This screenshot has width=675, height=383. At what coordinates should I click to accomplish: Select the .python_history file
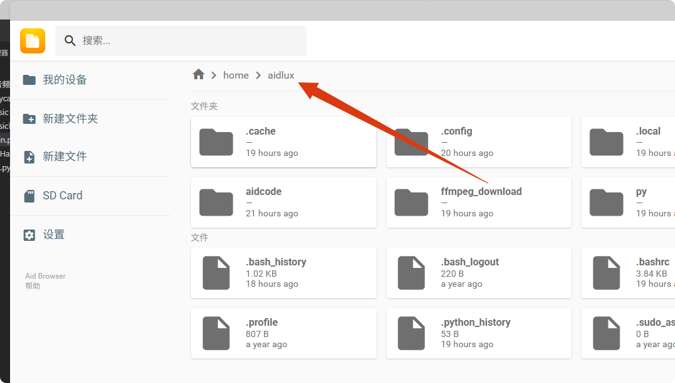coord(478,333)
